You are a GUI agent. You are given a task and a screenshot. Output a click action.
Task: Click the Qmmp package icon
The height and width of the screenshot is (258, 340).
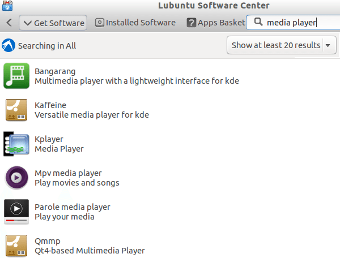[x=16, y=245]
